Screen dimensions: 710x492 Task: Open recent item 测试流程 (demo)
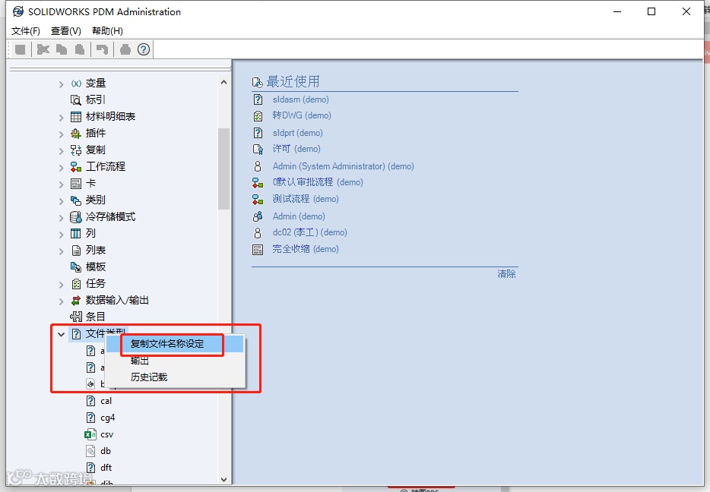point(306,199)
